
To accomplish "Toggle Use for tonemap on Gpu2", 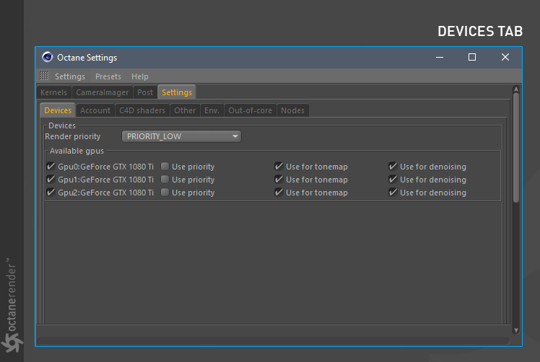I will (x=279, y=193).
